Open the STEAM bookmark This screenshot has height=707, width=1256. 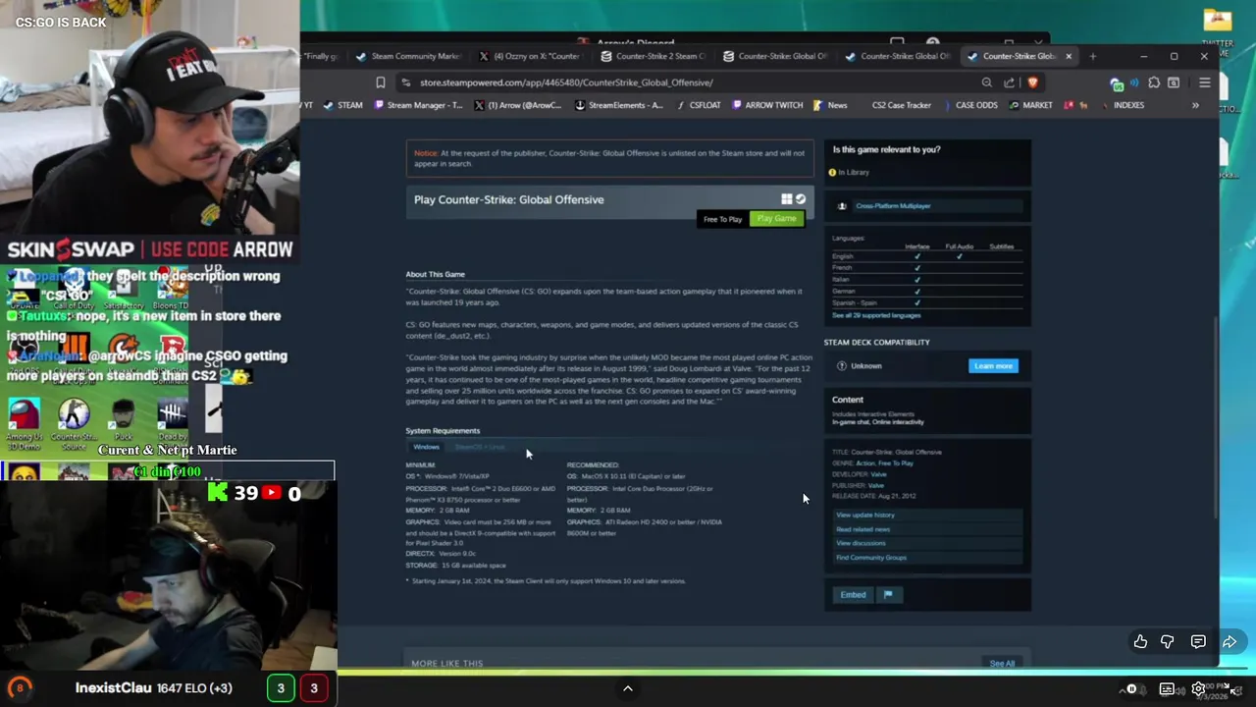pos(343,105)
